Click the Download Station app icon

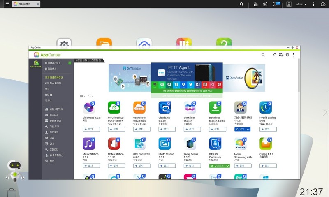tap(215, 107)
